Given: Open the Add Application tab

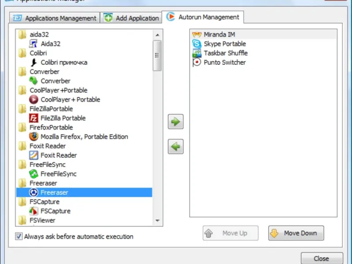Looking at the screenshot, I should (x=131, y=18).
